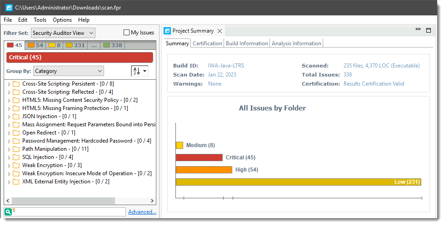Click the scroll left arrow of issues tree
444x225 pixels.
click(x=8, y=201)
